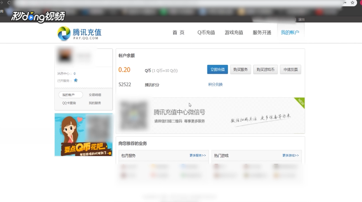Click the bookmark star icon in browser
The width and height of the screenshot is (362, 202).
[352, 3]
